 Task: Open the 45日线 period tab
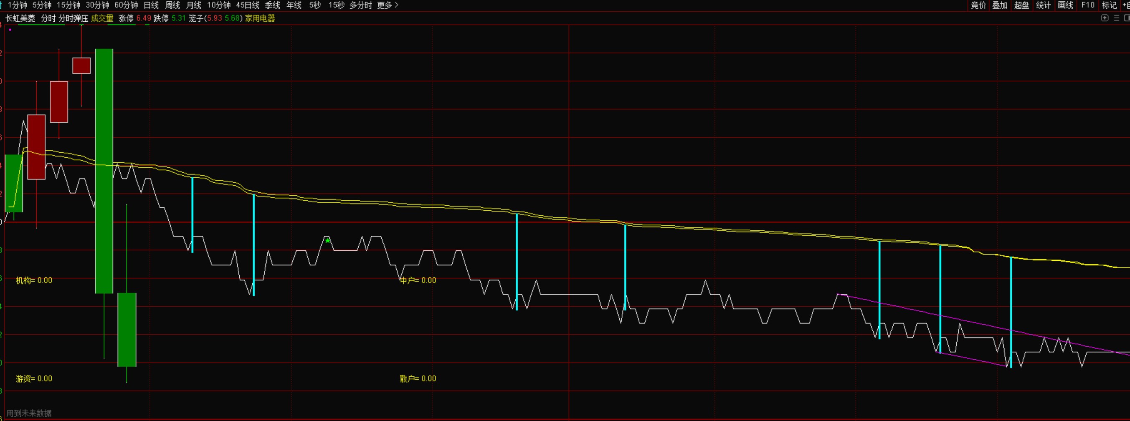248,5
